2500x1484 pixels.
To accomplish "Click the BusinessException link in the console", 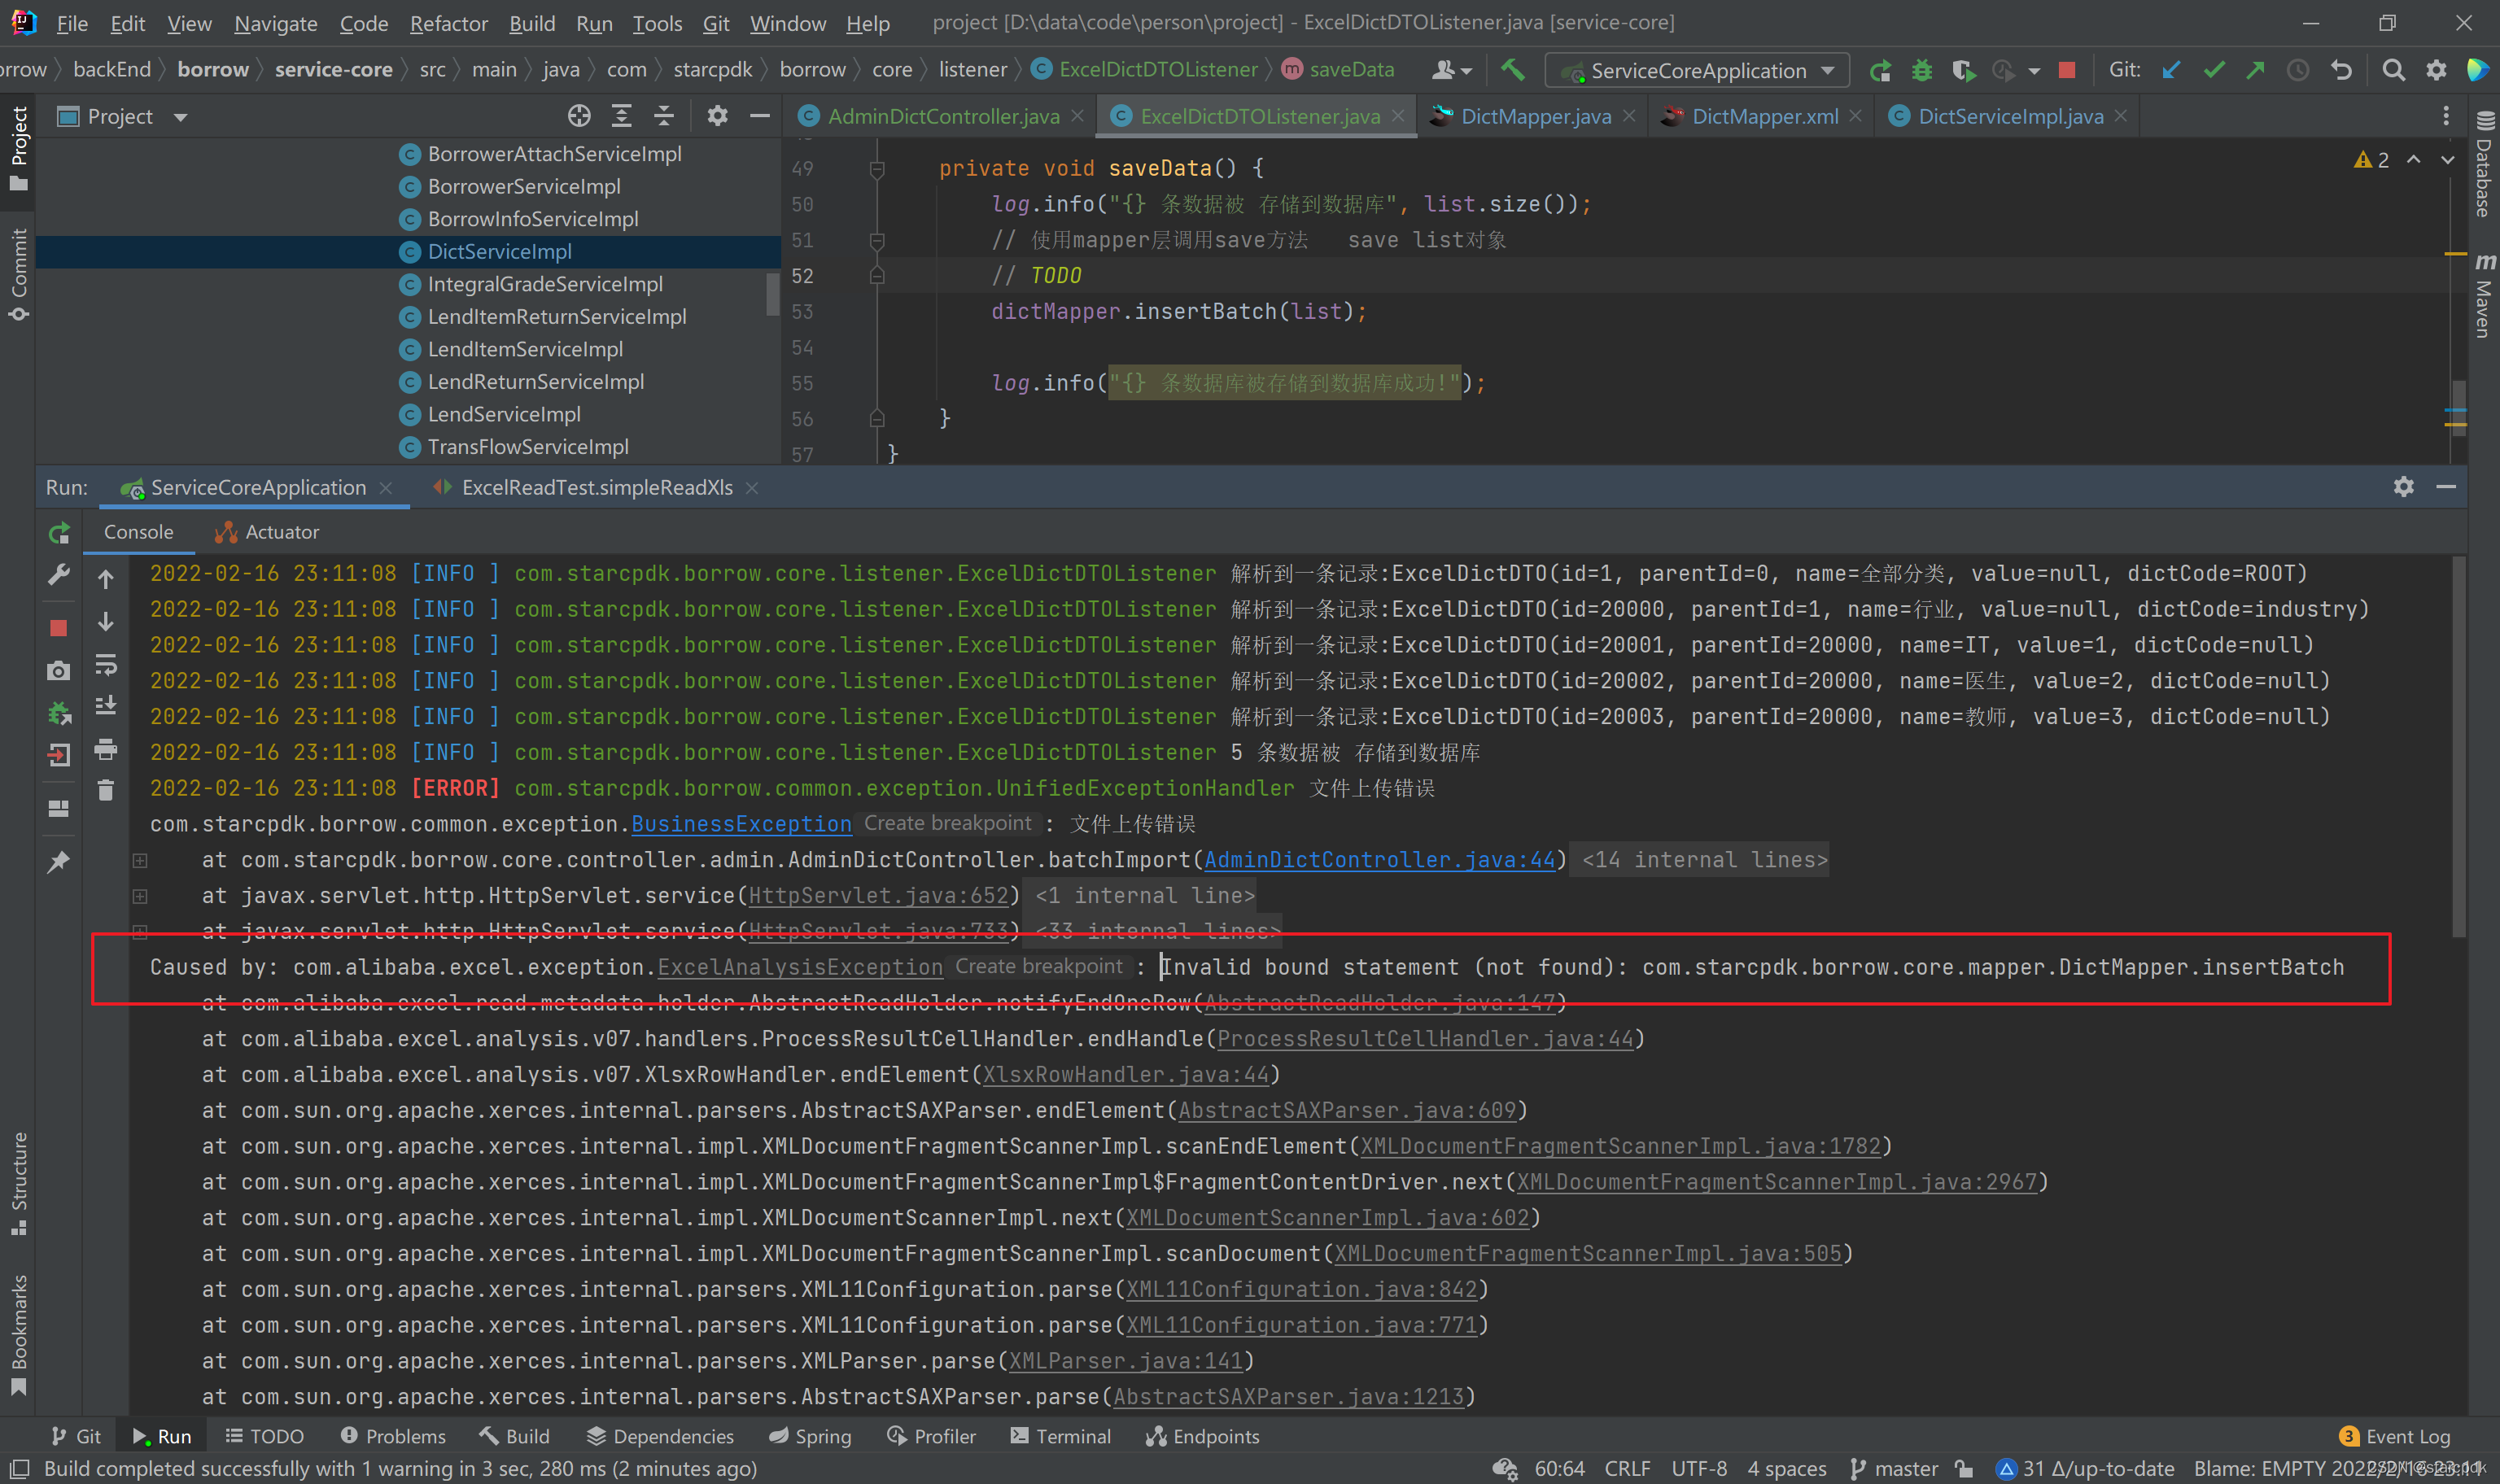I will 741,824.
